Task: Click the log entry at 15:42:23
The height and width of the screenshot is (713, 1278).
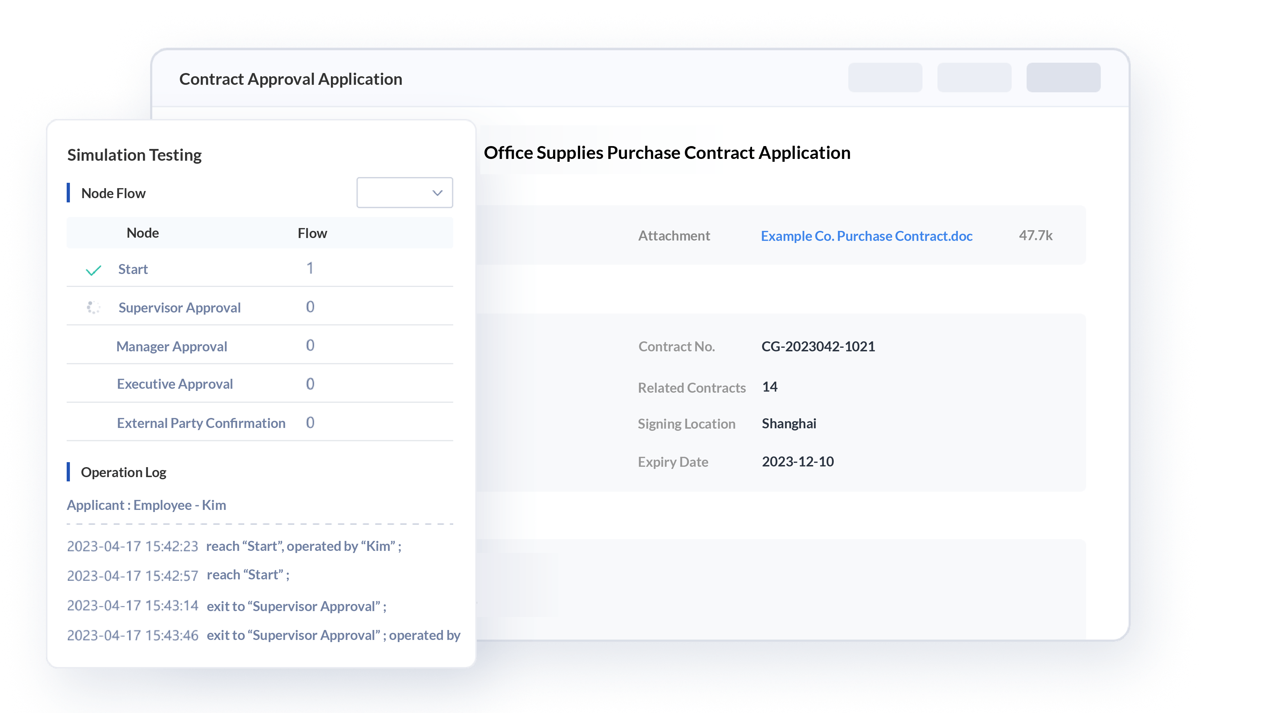Action: tap(234, 546)
